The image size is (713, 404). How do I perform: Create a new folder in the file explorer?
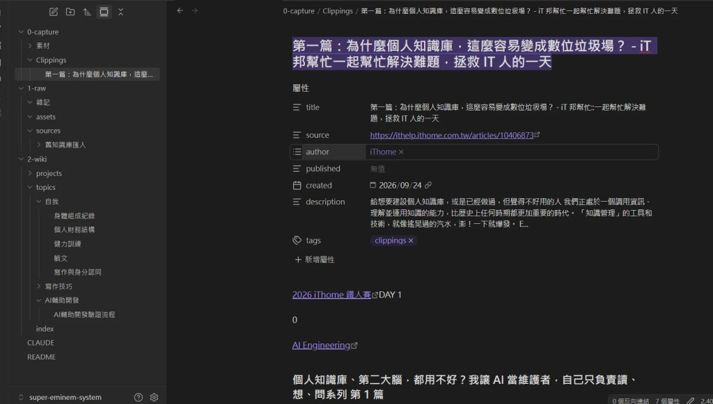click(70, 13)
